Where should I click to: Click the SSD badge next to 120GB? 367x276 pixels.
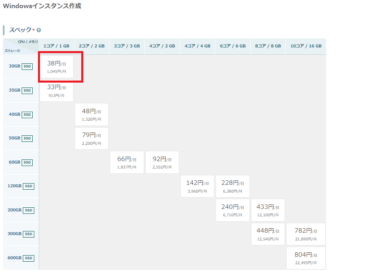29,186
